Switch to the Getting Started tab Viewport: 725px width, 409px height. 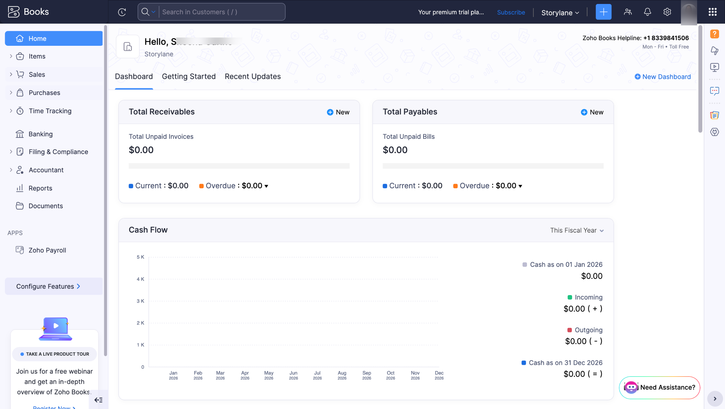click(189, 76)
